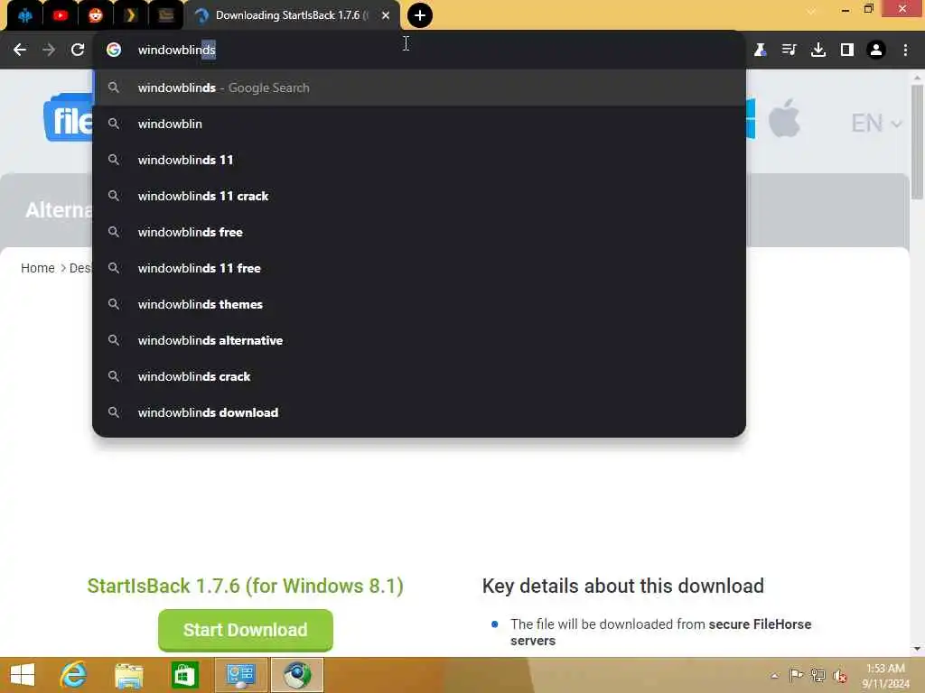Launch Internet Explorer from taskbar
This screenshot has height=693, width=925.
(74, 675)
